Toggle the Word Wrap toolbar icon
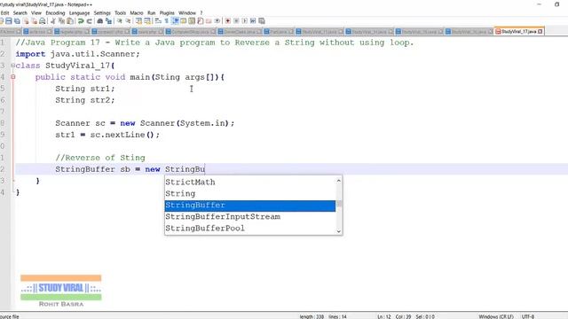The image size is (568, 319). [158, 21]
